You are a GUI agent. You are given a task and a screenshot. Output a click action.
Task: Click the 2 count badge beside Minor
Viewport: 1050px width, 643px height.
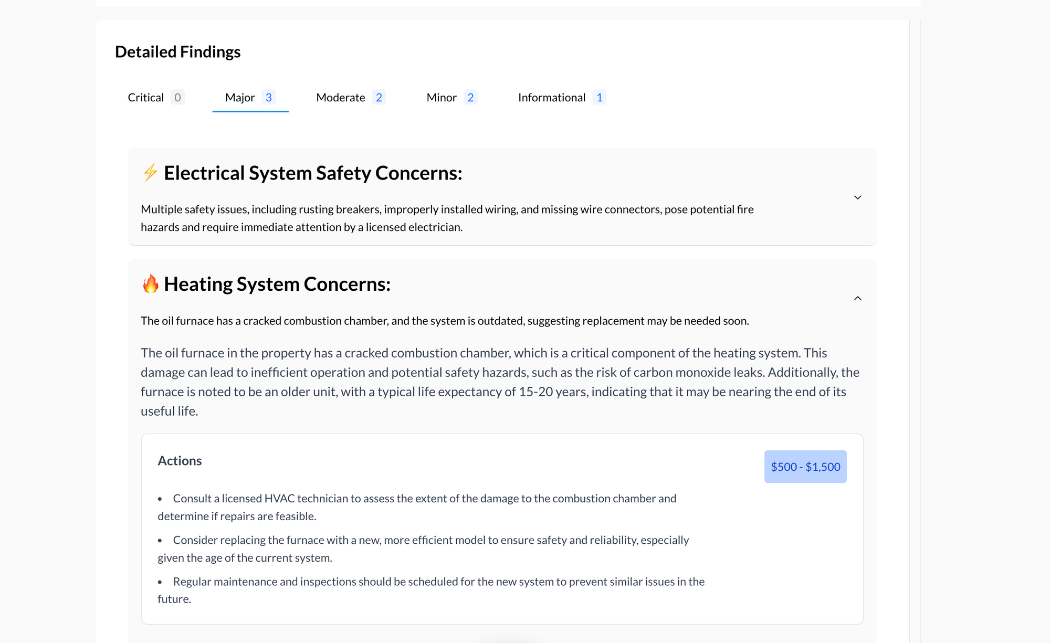(x=470, y=98)
